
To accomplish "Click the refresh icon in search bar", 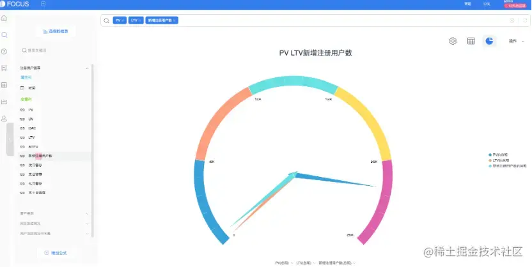I will (x=525, y=20).
